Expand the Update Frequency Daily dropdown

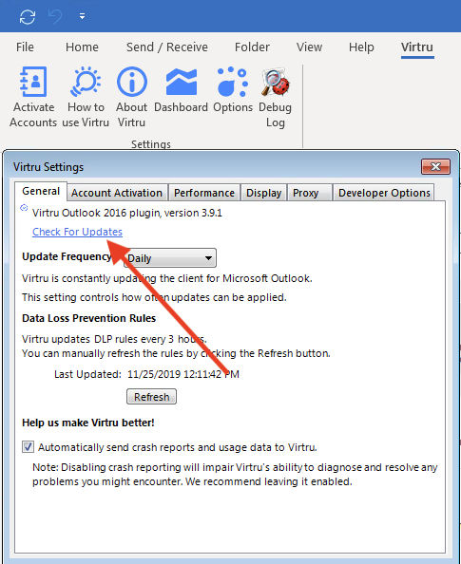169,258
